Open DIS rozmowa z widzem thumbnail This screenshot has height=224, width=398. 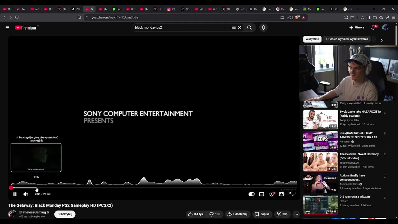[x=321, y=204]
